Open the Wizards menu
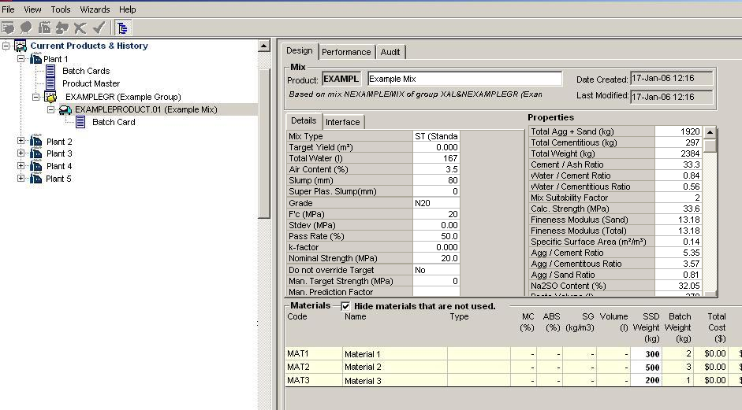 pyautogui.click(x=95, y=9)
